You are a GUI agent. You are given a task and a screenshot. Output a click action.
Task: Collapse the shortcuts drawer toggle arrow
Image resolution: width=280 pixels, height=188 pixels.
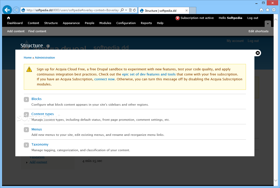click(268, 24)
